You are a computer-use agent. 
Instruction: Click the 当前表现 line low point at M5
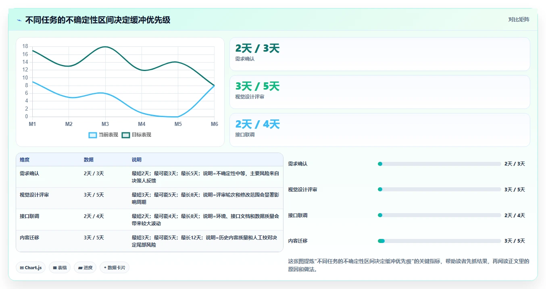pyautogui.click(x=178, y=117)
